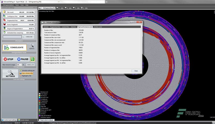Click Highlight a file link
Image resolution: width=215 pixels, height=124 pixels.
click(26, 76)
